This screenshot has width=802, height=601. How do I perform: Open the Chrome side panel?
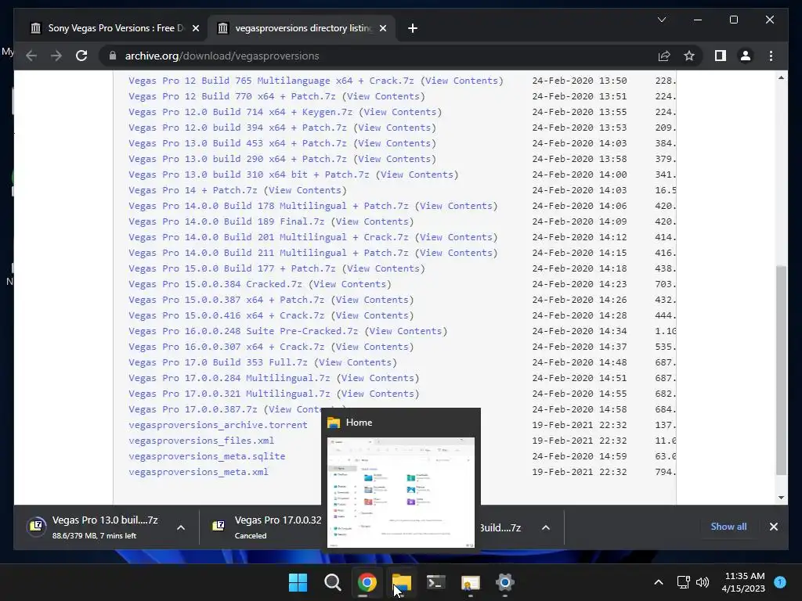pos(721,56)
